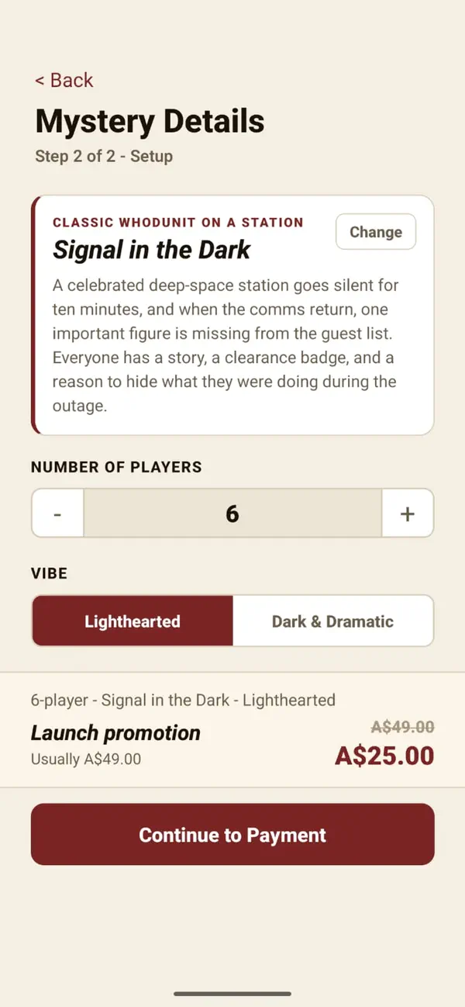
Task: Continue to Payment
Action: point(232,835)
